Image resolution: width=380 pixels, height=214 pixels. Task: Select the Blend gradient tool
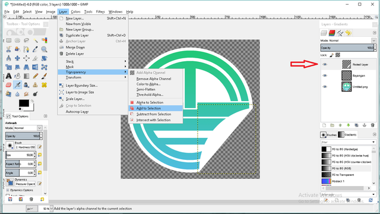[26, 76]
